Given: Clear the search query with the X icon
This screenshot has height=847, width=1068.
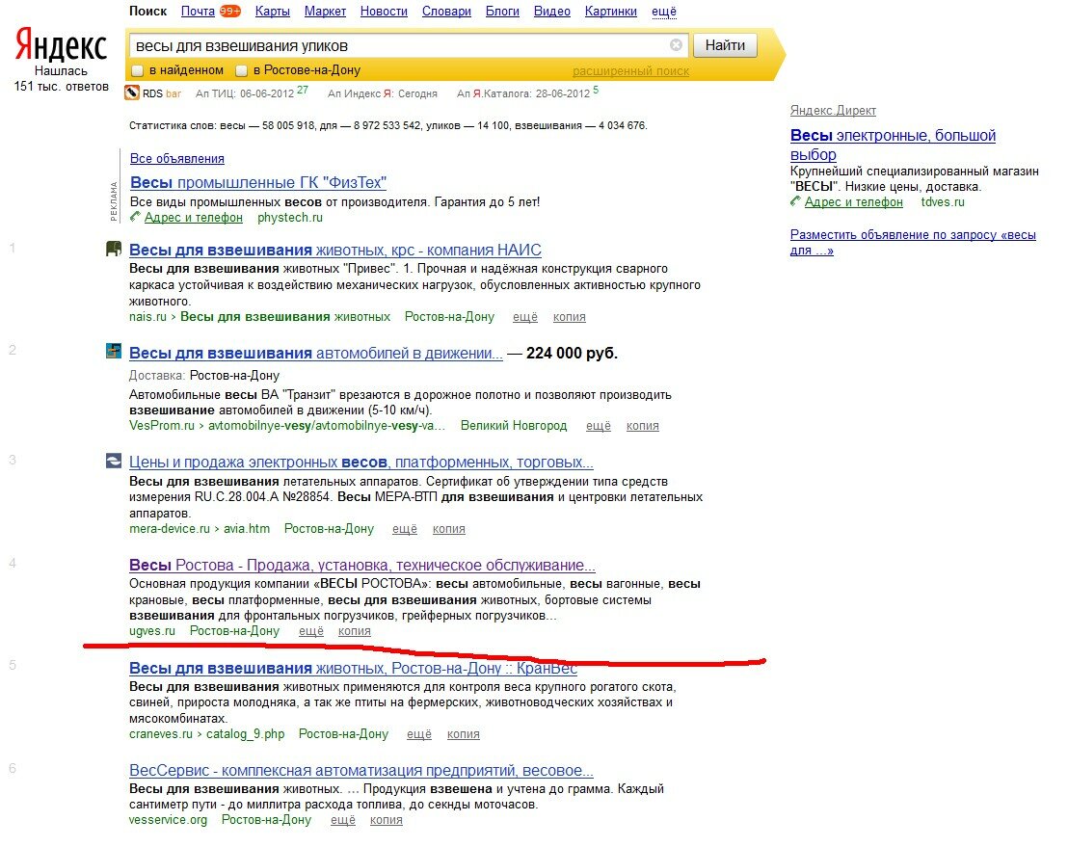Looking at the screenshot, I should [676, 45].
